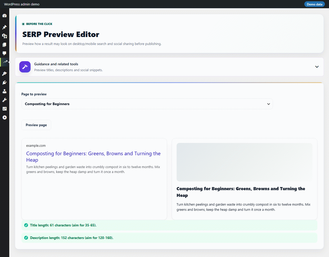Image resolution: width=329 pixels, height=257 pixels.
Task: Click "Description length: 152 characters" notice
Action: [169, 238]
